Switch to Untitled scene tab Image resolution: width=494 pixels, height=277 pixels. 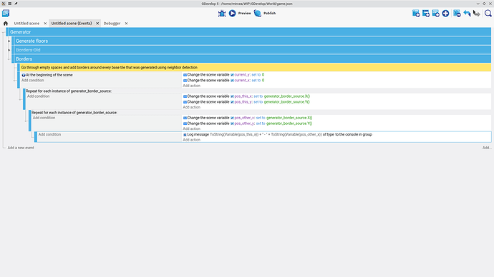tap(26, 24)
